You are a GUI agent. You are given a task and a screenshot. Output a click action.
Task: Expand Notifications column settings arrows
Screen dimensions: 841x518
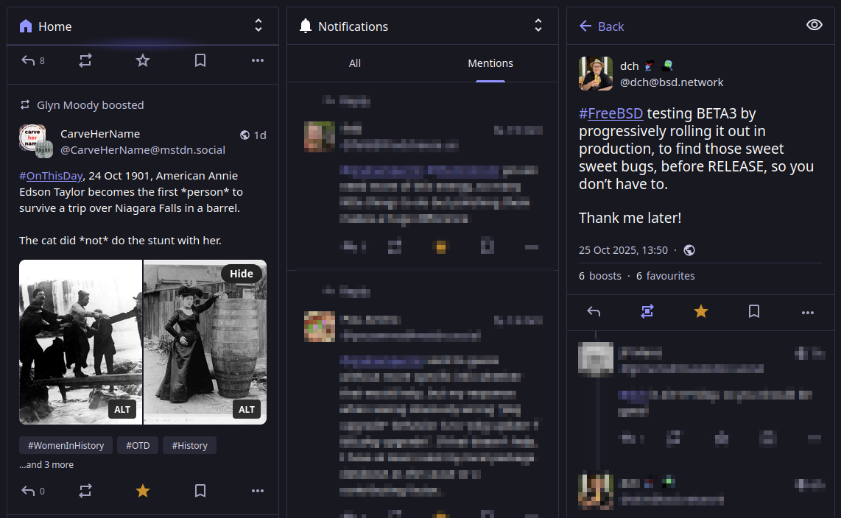(538, 26)
